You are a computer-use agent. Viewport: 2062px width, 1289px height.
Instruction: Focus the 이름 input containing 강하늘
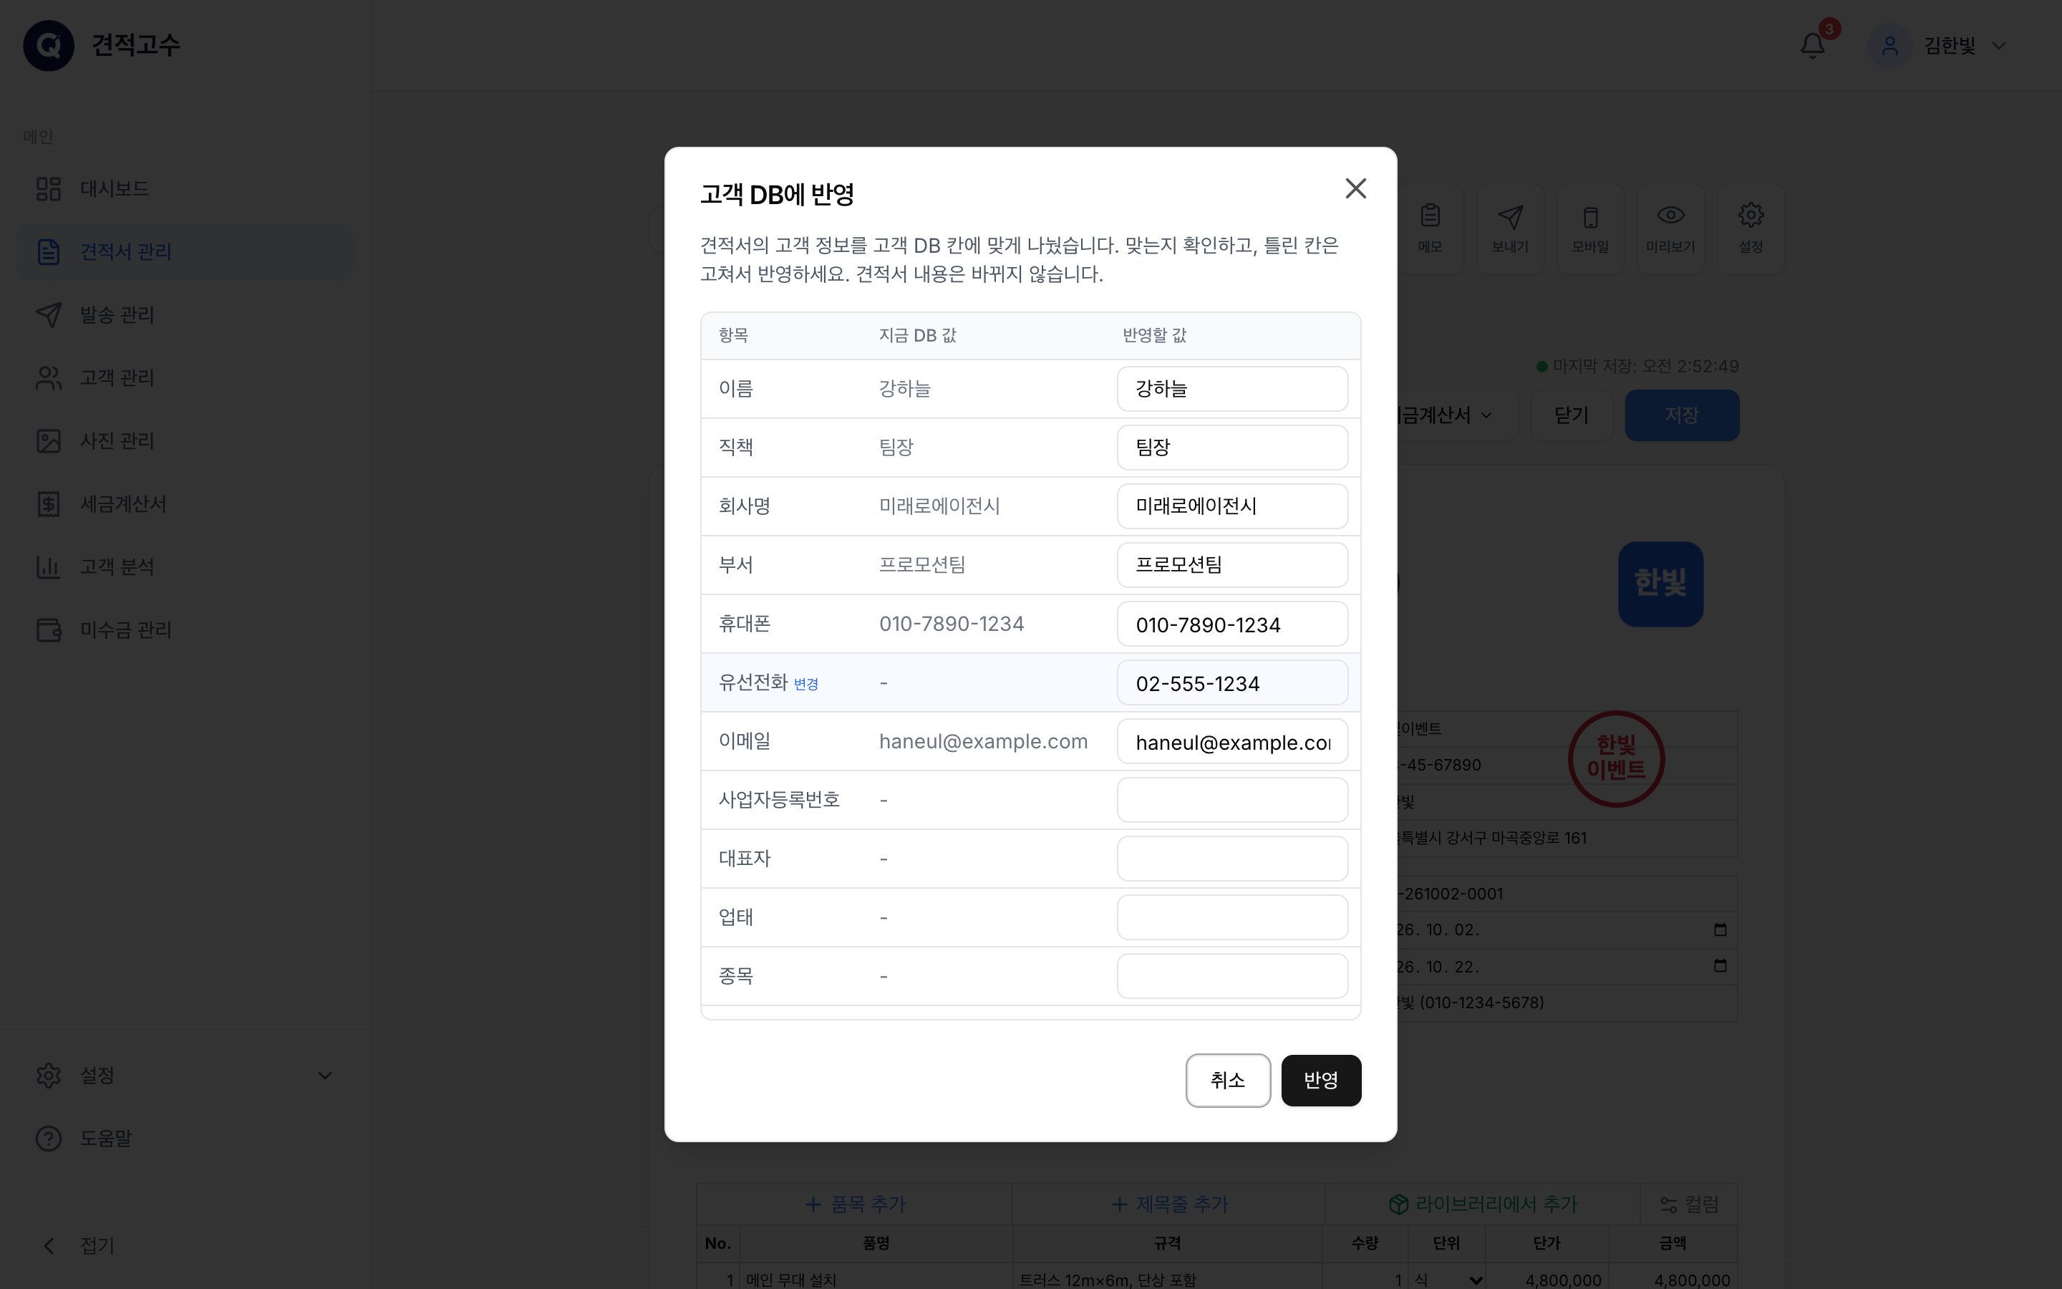click(x=1232, y=389)
